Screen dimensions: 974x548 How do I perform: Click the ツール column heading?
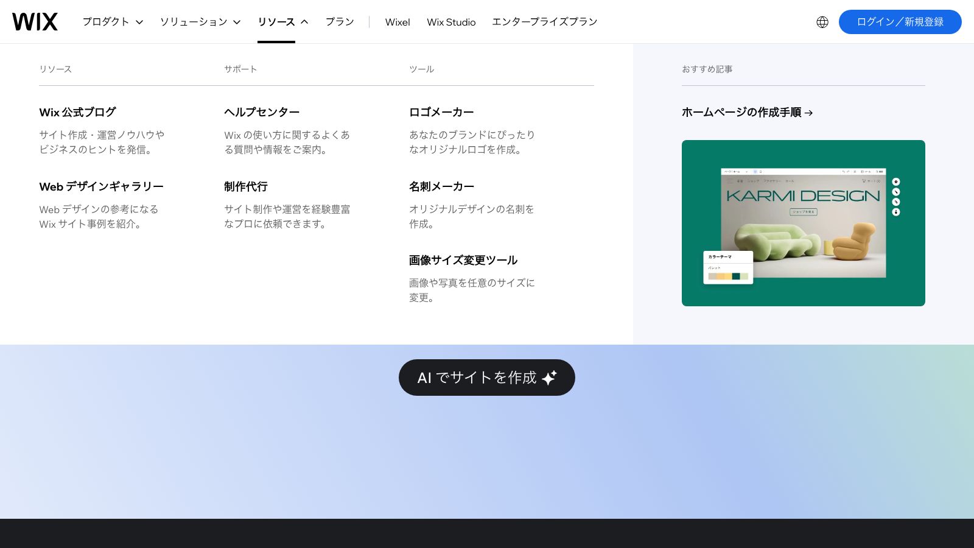(421, 69)
